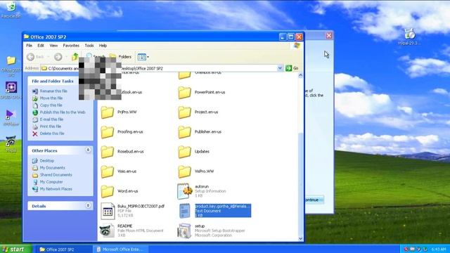Screen dimensions: 450x253
Task: Open the Recycle Bin desktop icon
Action: [11, 9]
